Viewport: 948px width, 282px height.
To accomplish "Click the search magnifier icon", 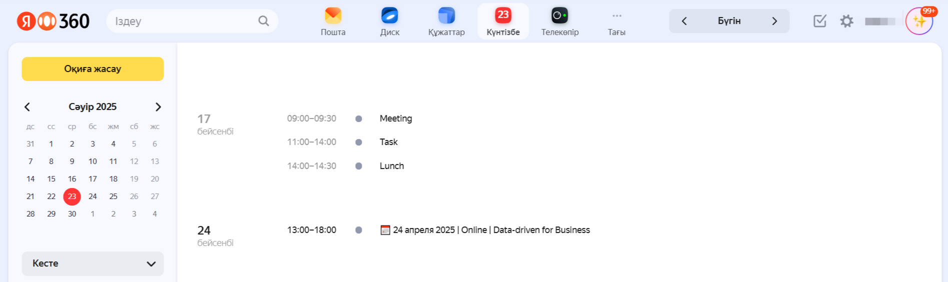I will tap(263, 21).
